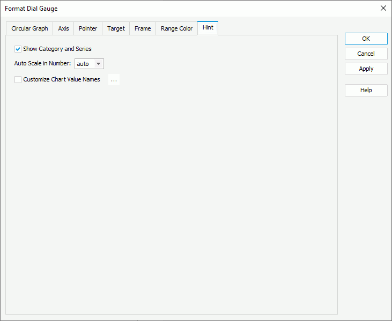Open the Axis tab
Viewport: 392px width, 321px height.
point(63,28)
